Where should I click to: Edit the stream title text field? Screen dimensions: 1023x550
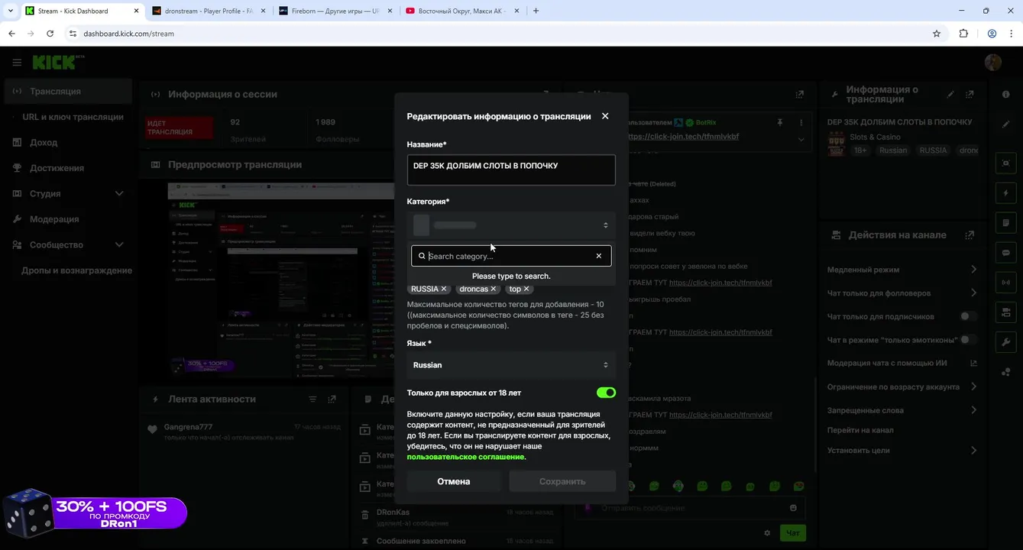pos(511,170)
